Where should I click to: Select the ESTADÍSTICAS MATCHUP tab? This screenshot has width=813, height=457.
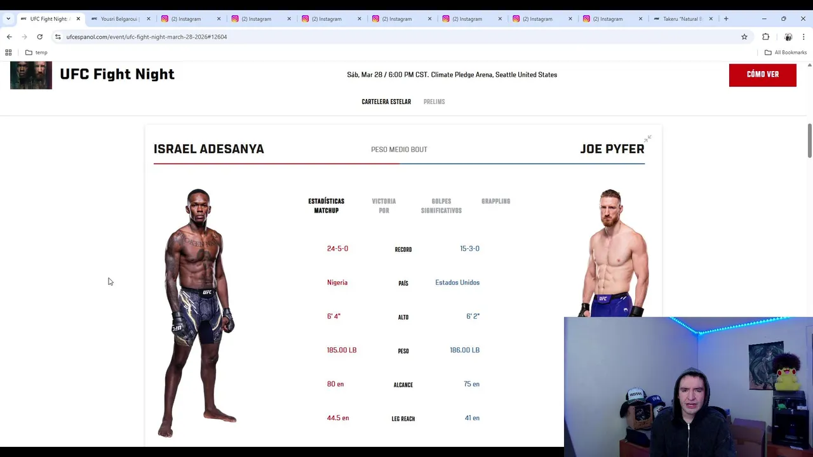click(326, 206)
